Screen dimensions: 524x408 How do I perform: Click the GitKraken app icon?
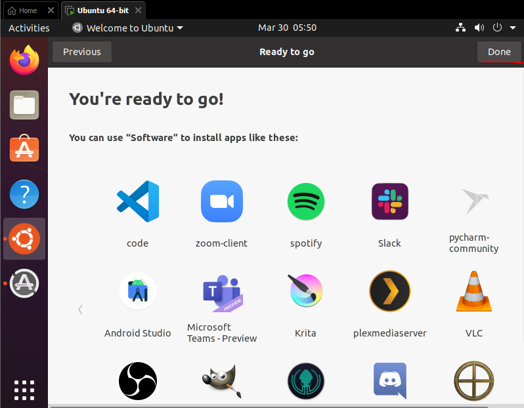306,381
